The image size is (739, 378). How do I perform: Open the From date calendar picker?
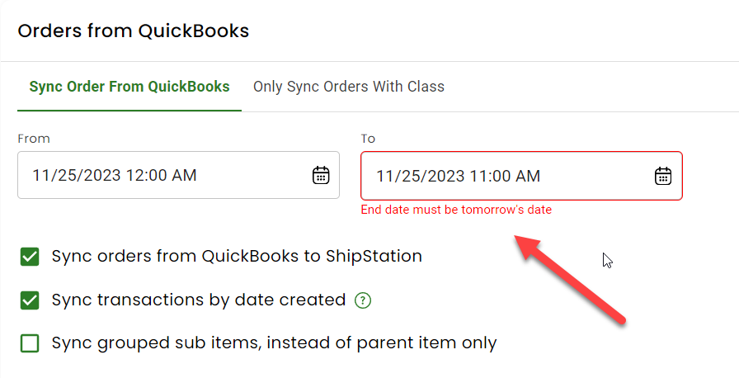321,175
